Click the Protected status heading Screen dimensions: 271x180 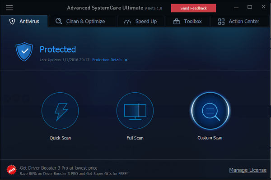coord(58,49)
